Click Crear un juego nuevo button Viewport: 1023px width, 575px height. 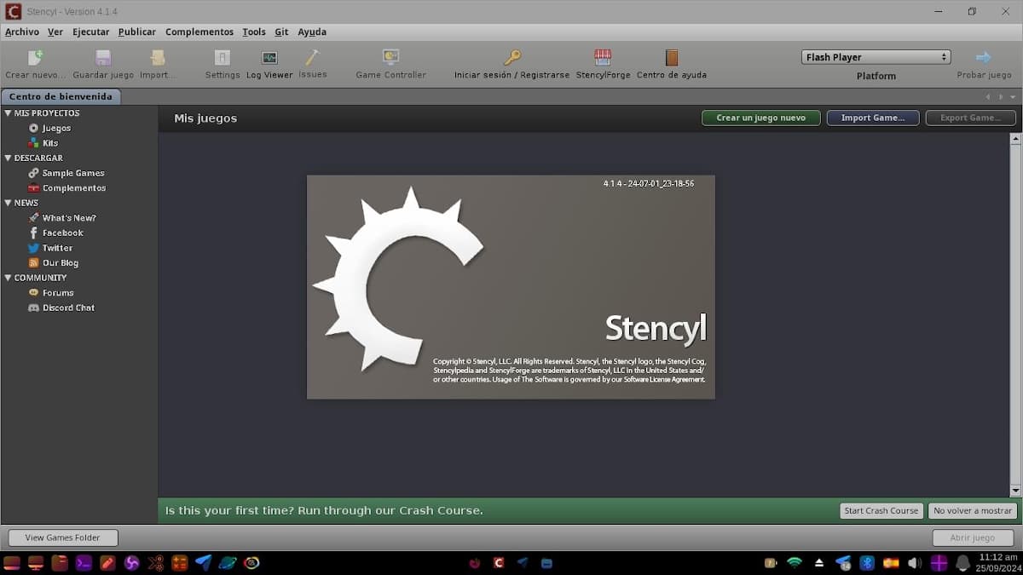[x=760, y=118]
